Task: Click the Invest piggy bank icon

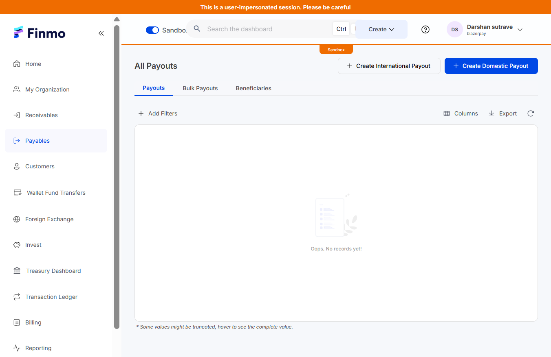Action: [x=17, y=245]
